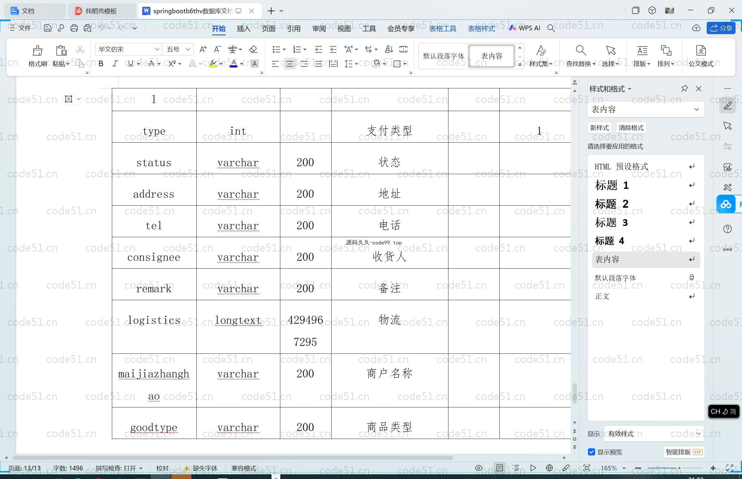Click the WPS AI button

tap(524, 28)
